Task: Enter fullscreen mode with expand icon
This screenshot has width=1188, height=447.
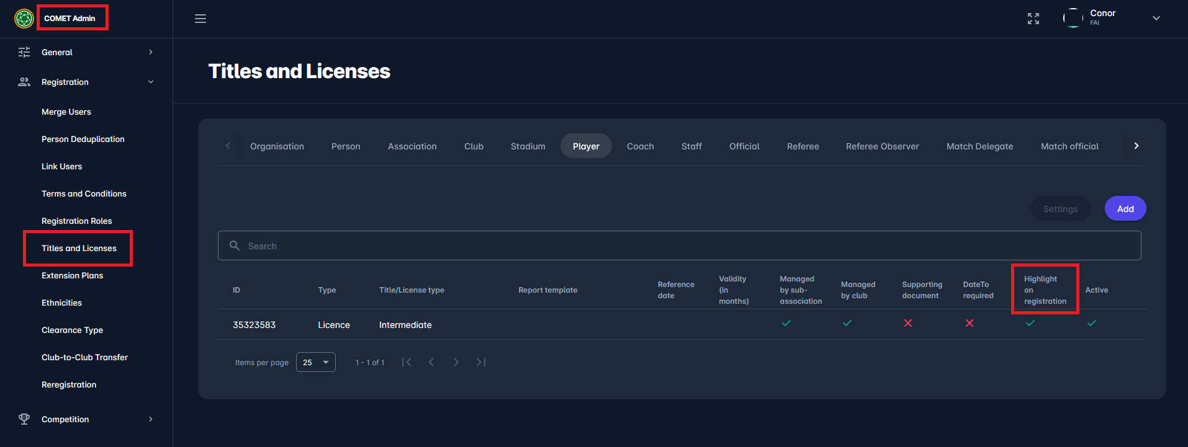Action: [x=1033, y=19]
